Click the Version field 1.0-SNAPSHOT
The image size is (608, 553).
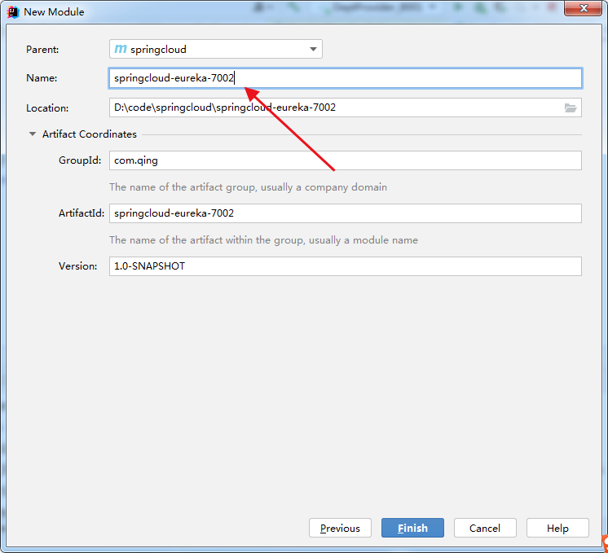pos(345,266)
